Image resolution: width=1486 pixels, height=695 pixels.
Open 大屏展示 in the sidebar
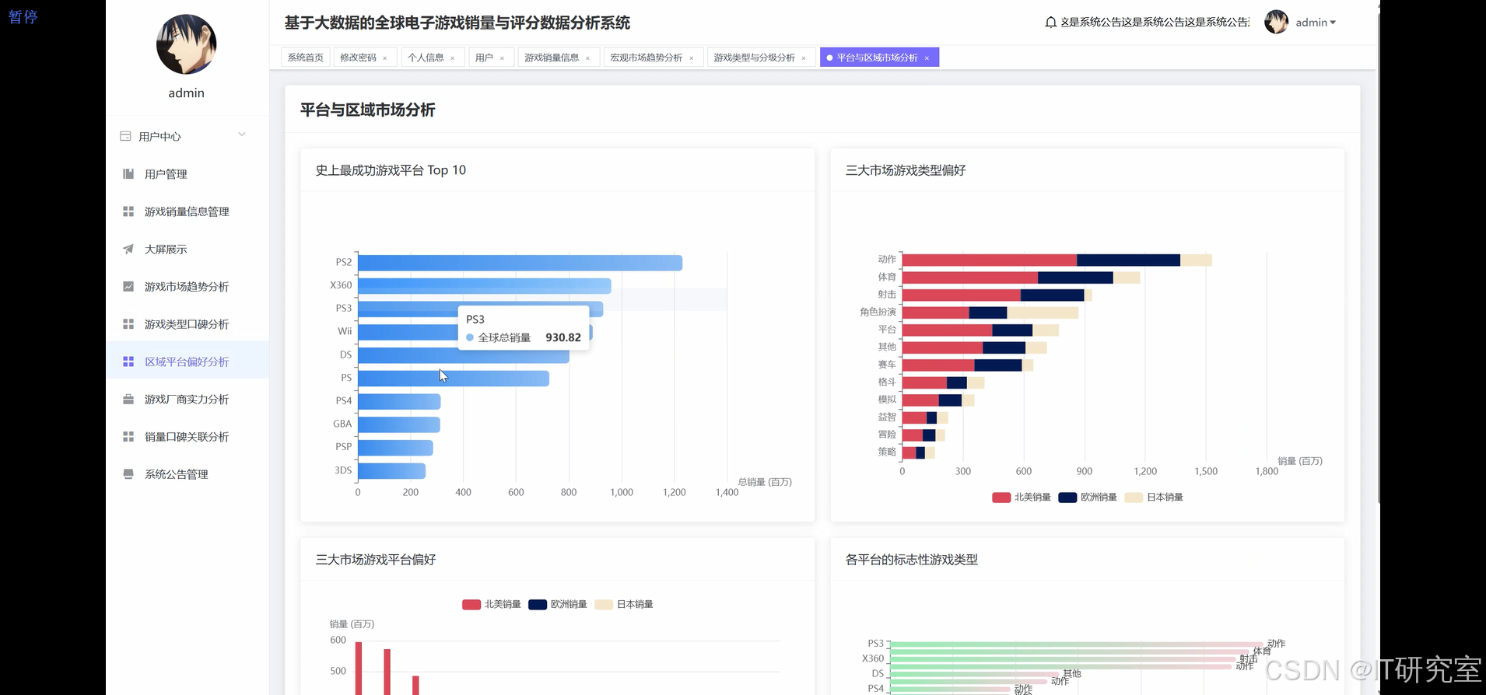click(187, 249)
